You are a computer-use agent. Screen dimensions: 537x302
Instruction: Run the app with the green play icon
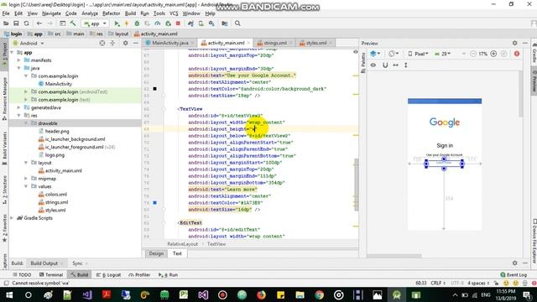[x=117, y=23]
